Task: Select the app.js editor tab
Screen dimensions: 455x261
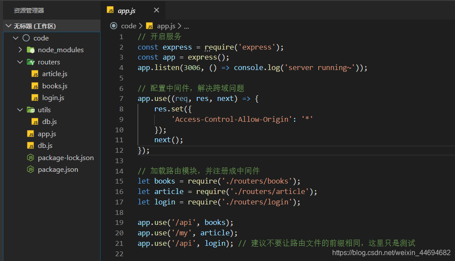Action: click(x=133, y=10)
